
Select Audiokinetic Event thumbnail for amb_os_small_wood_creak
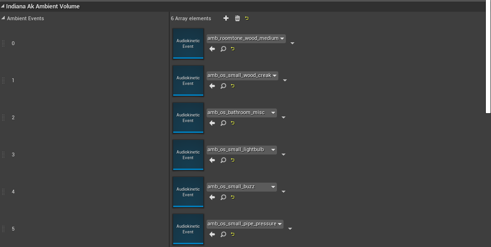188,81
